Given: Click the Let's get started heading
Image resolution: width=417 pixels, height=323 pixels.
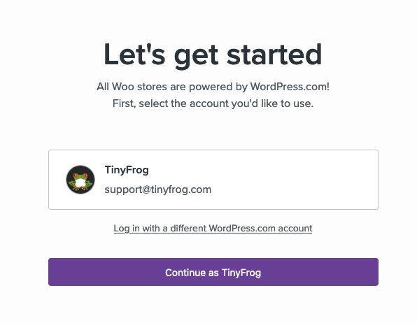Looking at the screenshot, I should [x=213, y=55].
